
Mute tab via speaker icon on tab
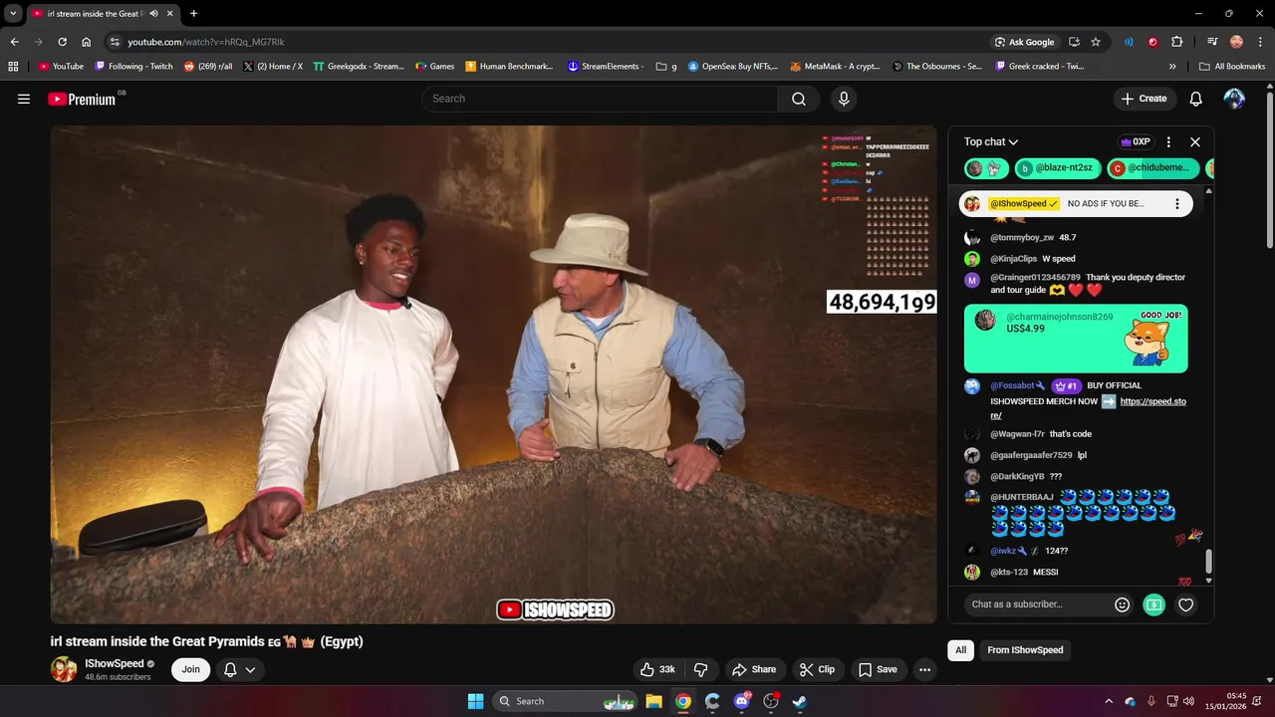pyautogui.click(x=154, y=13)
